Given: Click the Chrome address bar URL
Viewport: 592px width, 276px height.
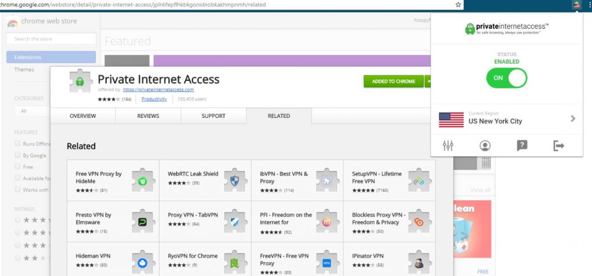Looking at the screenshot, I should (x=133, y=5).
